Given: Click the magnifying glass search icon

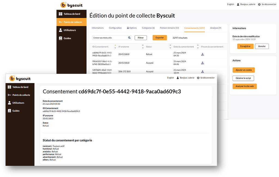Looking at the screenshot, I should [129, 38].
